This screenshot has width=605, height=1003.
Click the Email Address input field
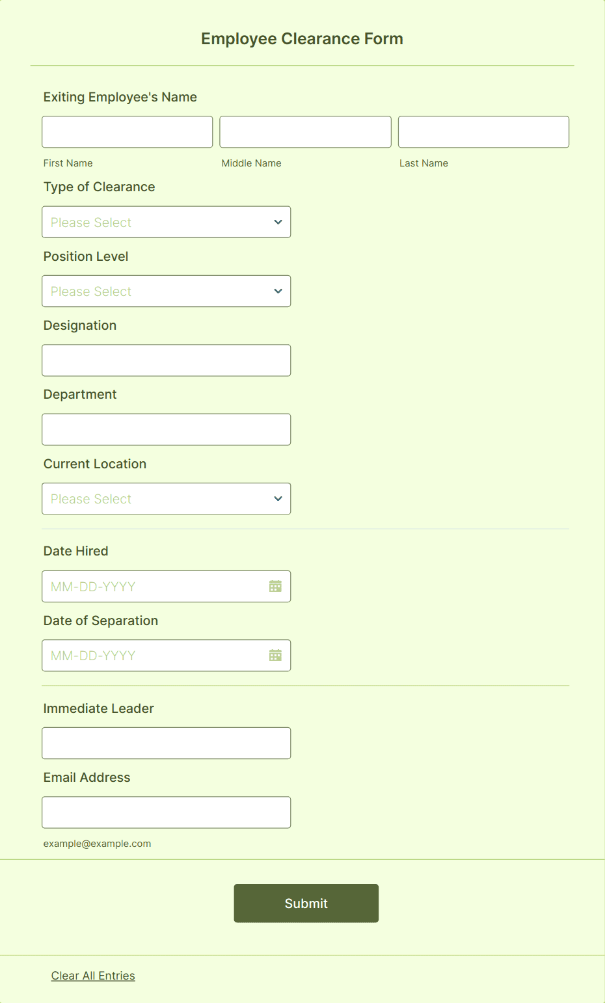tap(166, 812)
